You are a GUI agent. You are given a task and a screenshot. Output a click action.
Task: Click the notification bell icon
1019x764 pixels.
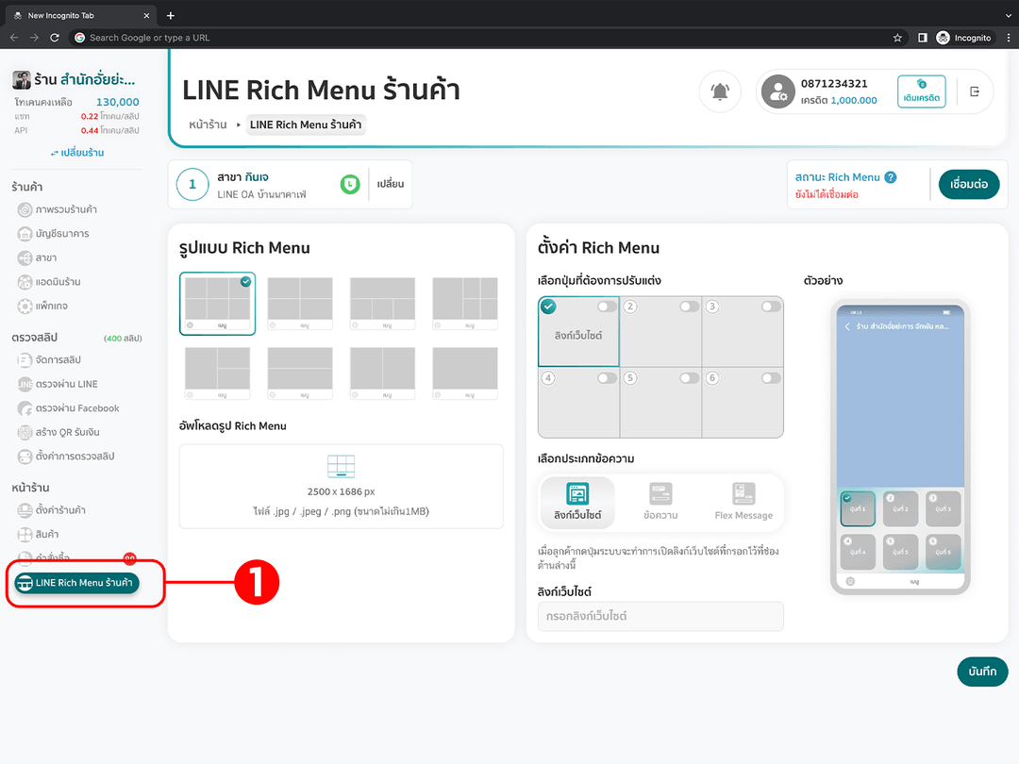coord(719,91)
